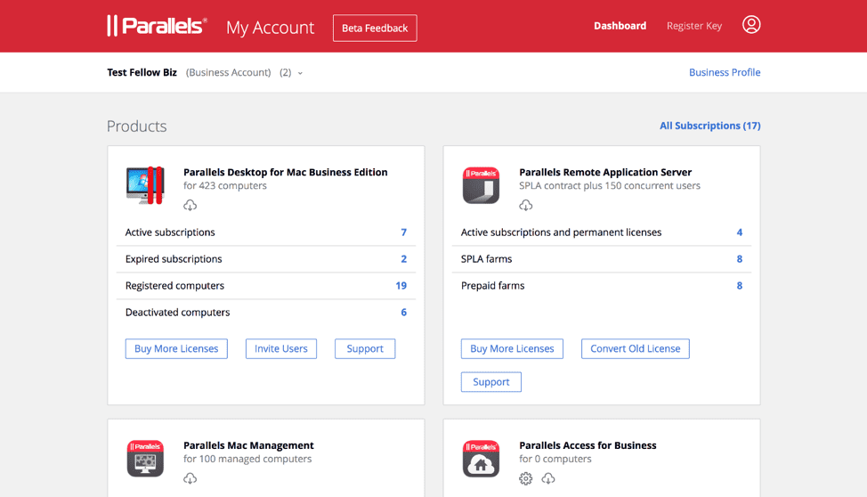Click the Parallels Access for Business title
Viewport: 867px width, 497px height.
pyautogui.click(x=587, y=445)
